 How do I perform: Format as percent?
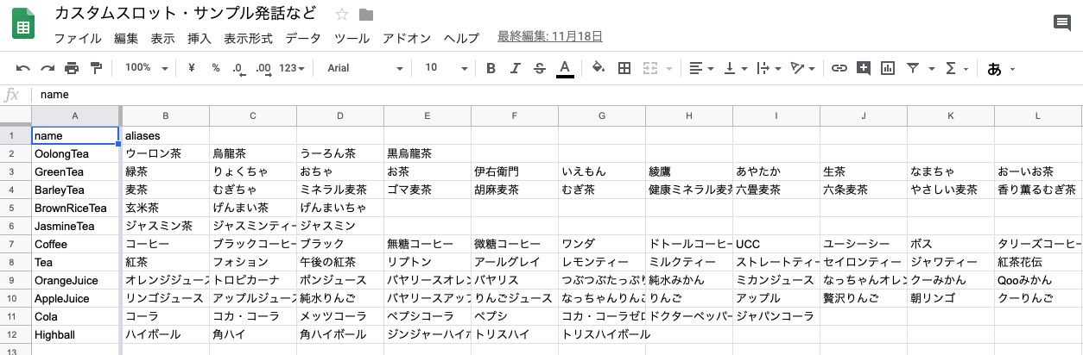coord(215,68)
